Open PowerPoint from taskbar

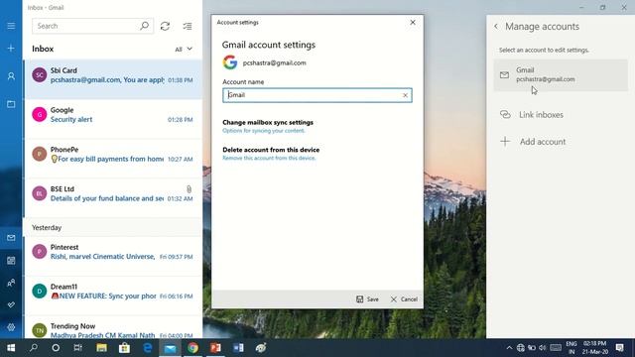pos(215,348)
